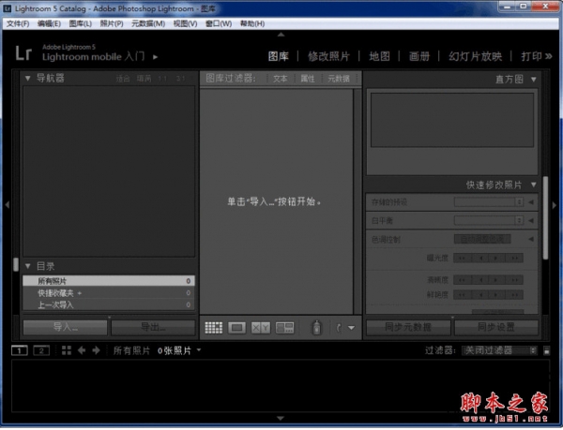Click the 同步元数据 button

click(x=408, y=327)
